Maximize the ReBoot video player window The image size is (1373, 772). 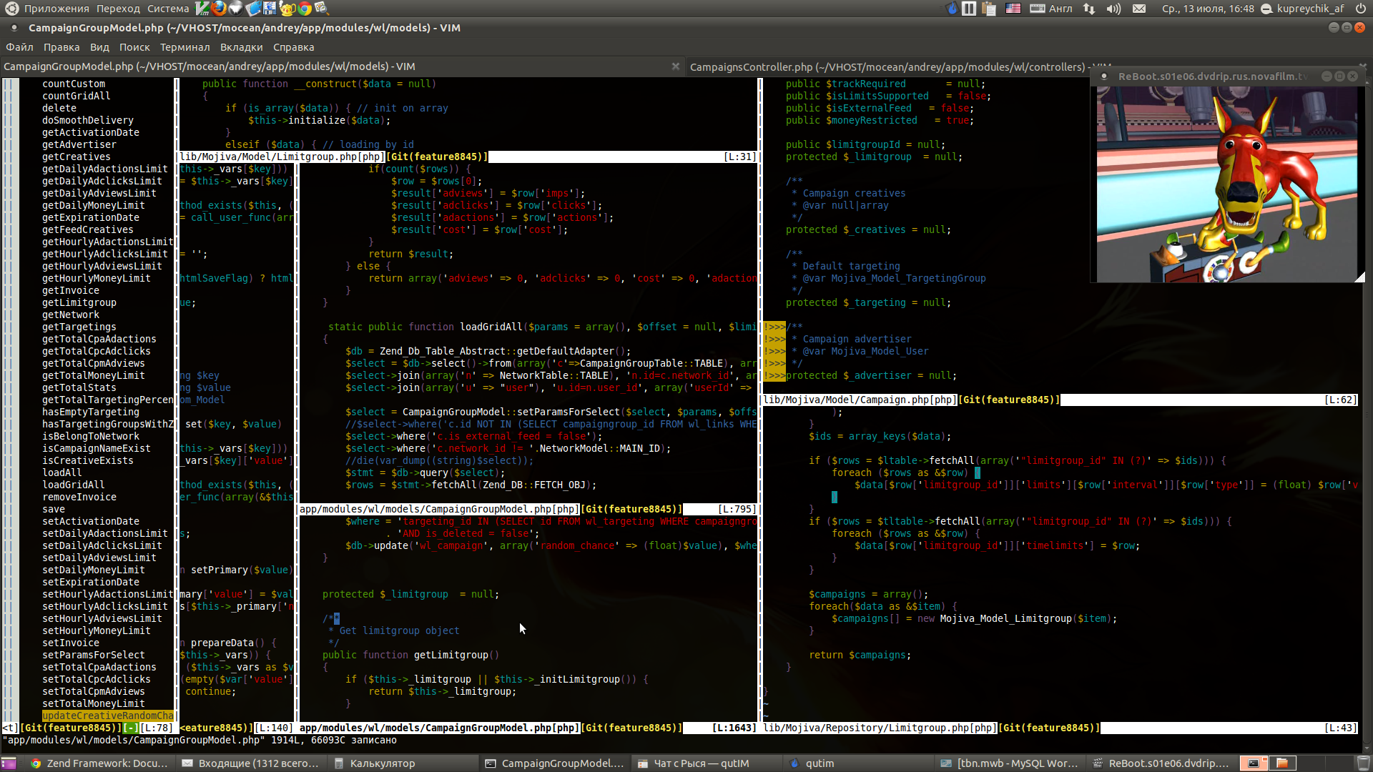point(1340,76)
